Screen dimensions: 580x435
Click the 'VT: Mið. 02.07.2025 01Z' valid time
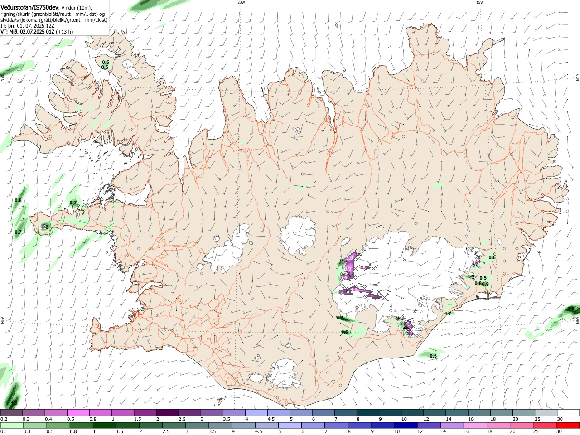coord(28,32)
